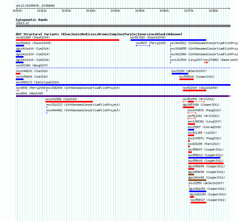
Task: Open esv3382404 1000Genomes variant label
Action: pyautogui.click(x=83, y=88)
